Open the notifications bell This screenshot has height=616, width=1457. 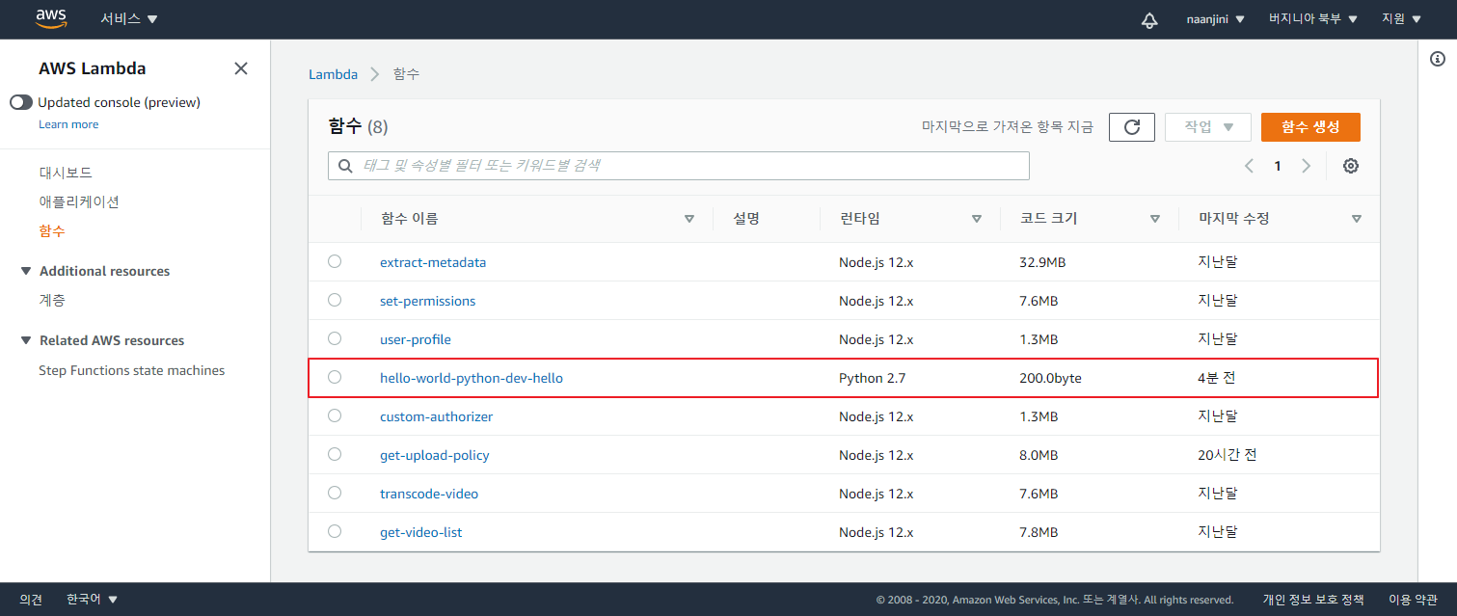click(1148, 20)
